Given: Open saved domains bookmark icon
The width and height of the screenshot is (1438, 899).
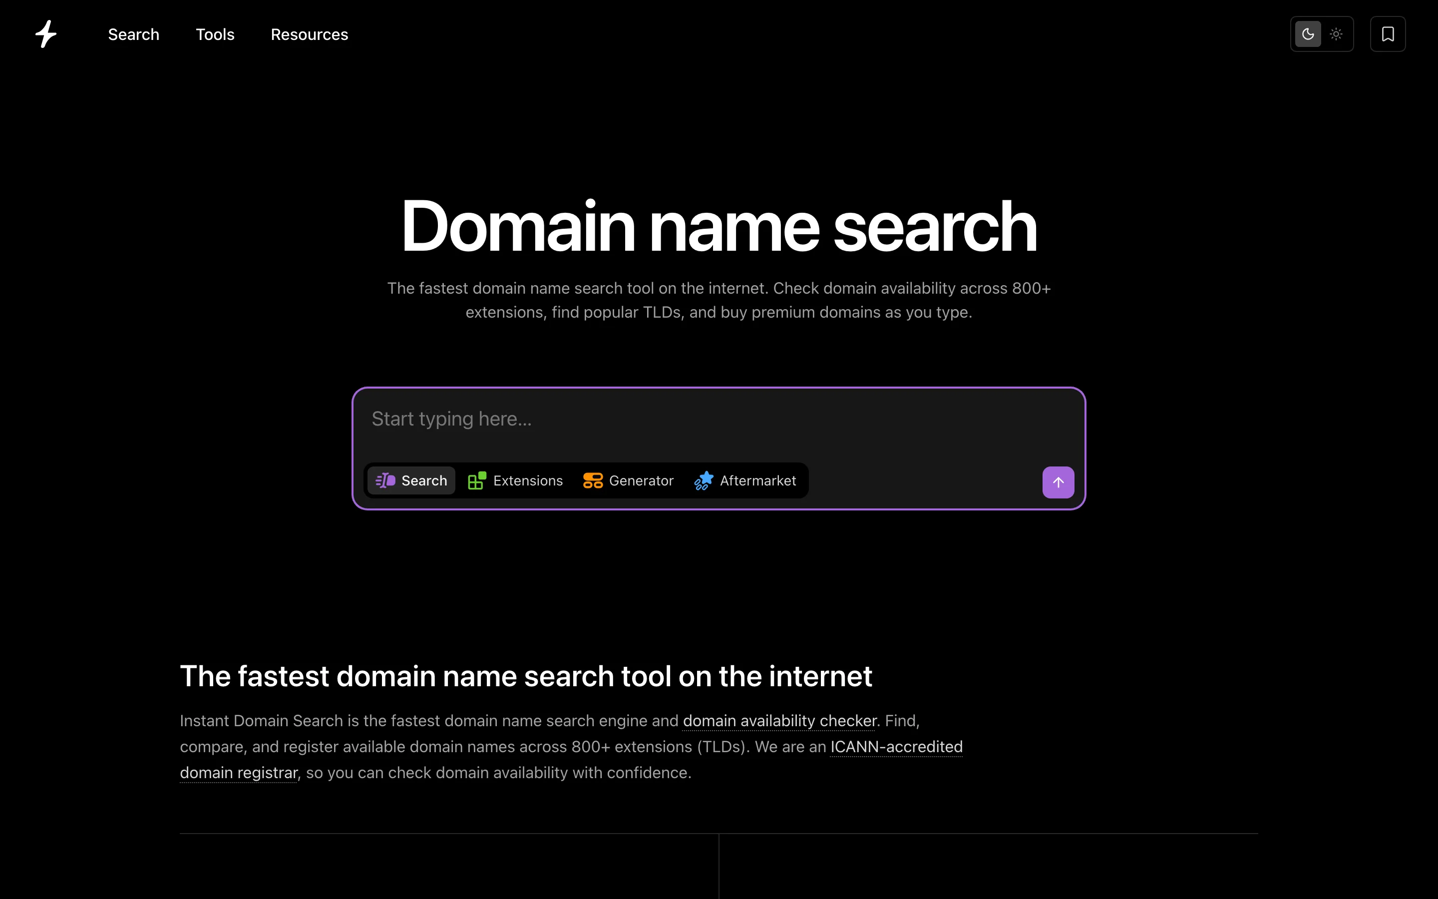Looking at the screenshot, I should pos(1388,34).
